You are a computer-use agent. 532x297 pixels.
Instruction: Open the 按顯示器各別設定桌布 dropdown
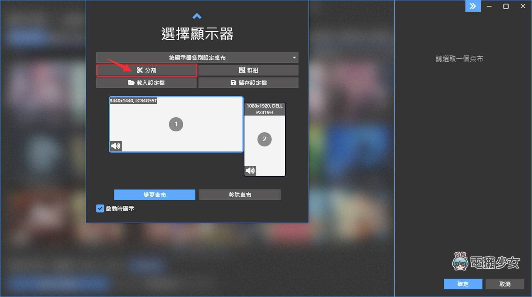[197, 58]
